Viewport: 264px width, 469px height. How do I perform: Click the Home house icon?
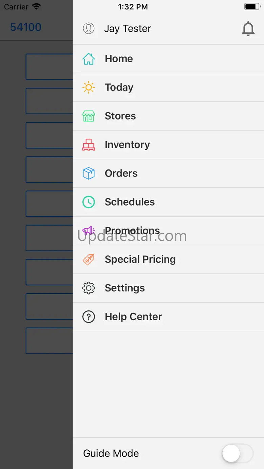click(x=89, y=58)
